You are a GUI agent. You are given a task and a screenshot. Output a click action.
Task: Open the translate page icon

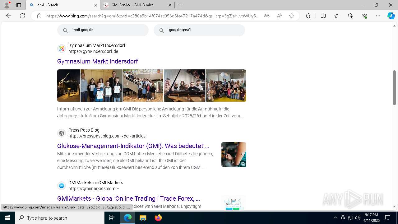(267, 16)
